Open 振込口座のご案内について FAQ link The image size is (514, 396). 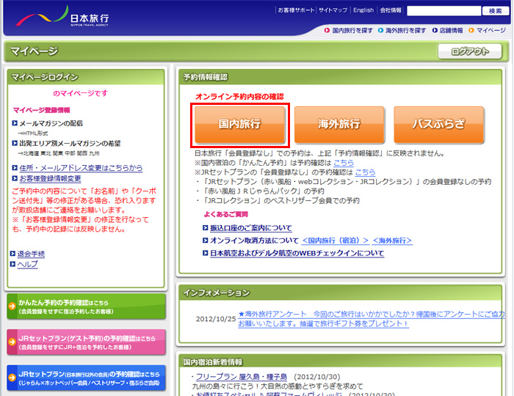tap(251, 228)
